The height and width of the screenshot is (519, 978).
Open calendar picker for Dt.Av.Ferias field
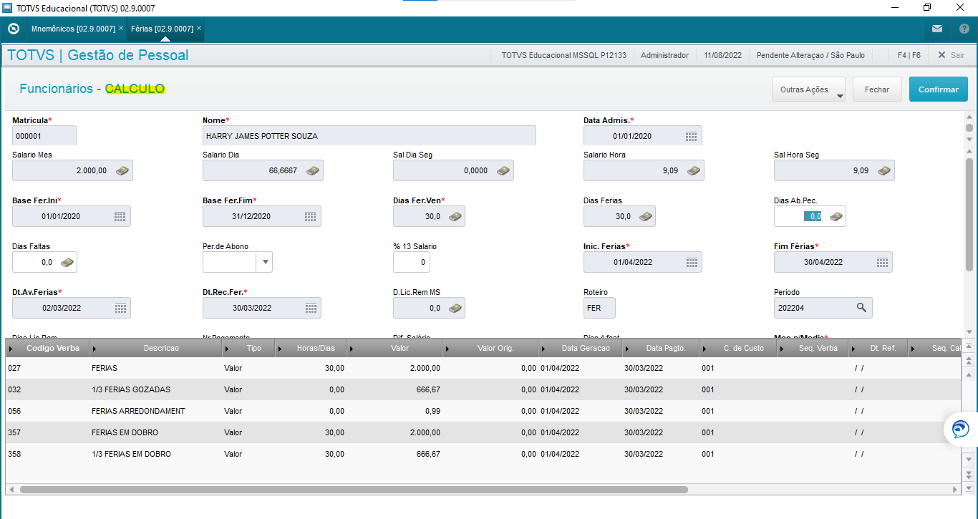click(x=120, y=308)
